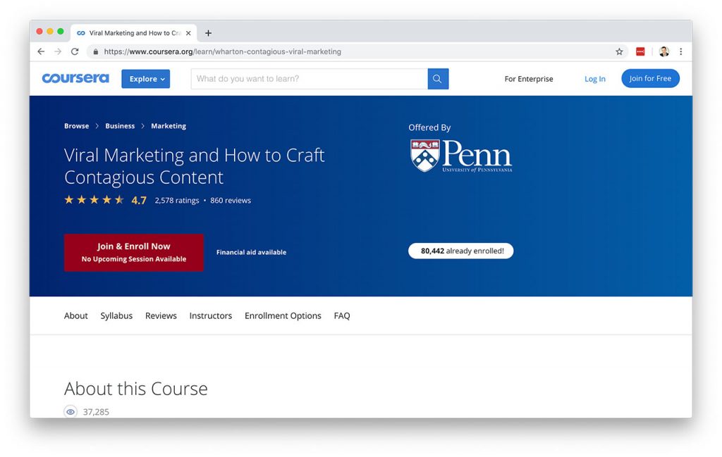The image size is (722, 457).
Task: Open the Enrollment Options tab
Action: (283, 316)
